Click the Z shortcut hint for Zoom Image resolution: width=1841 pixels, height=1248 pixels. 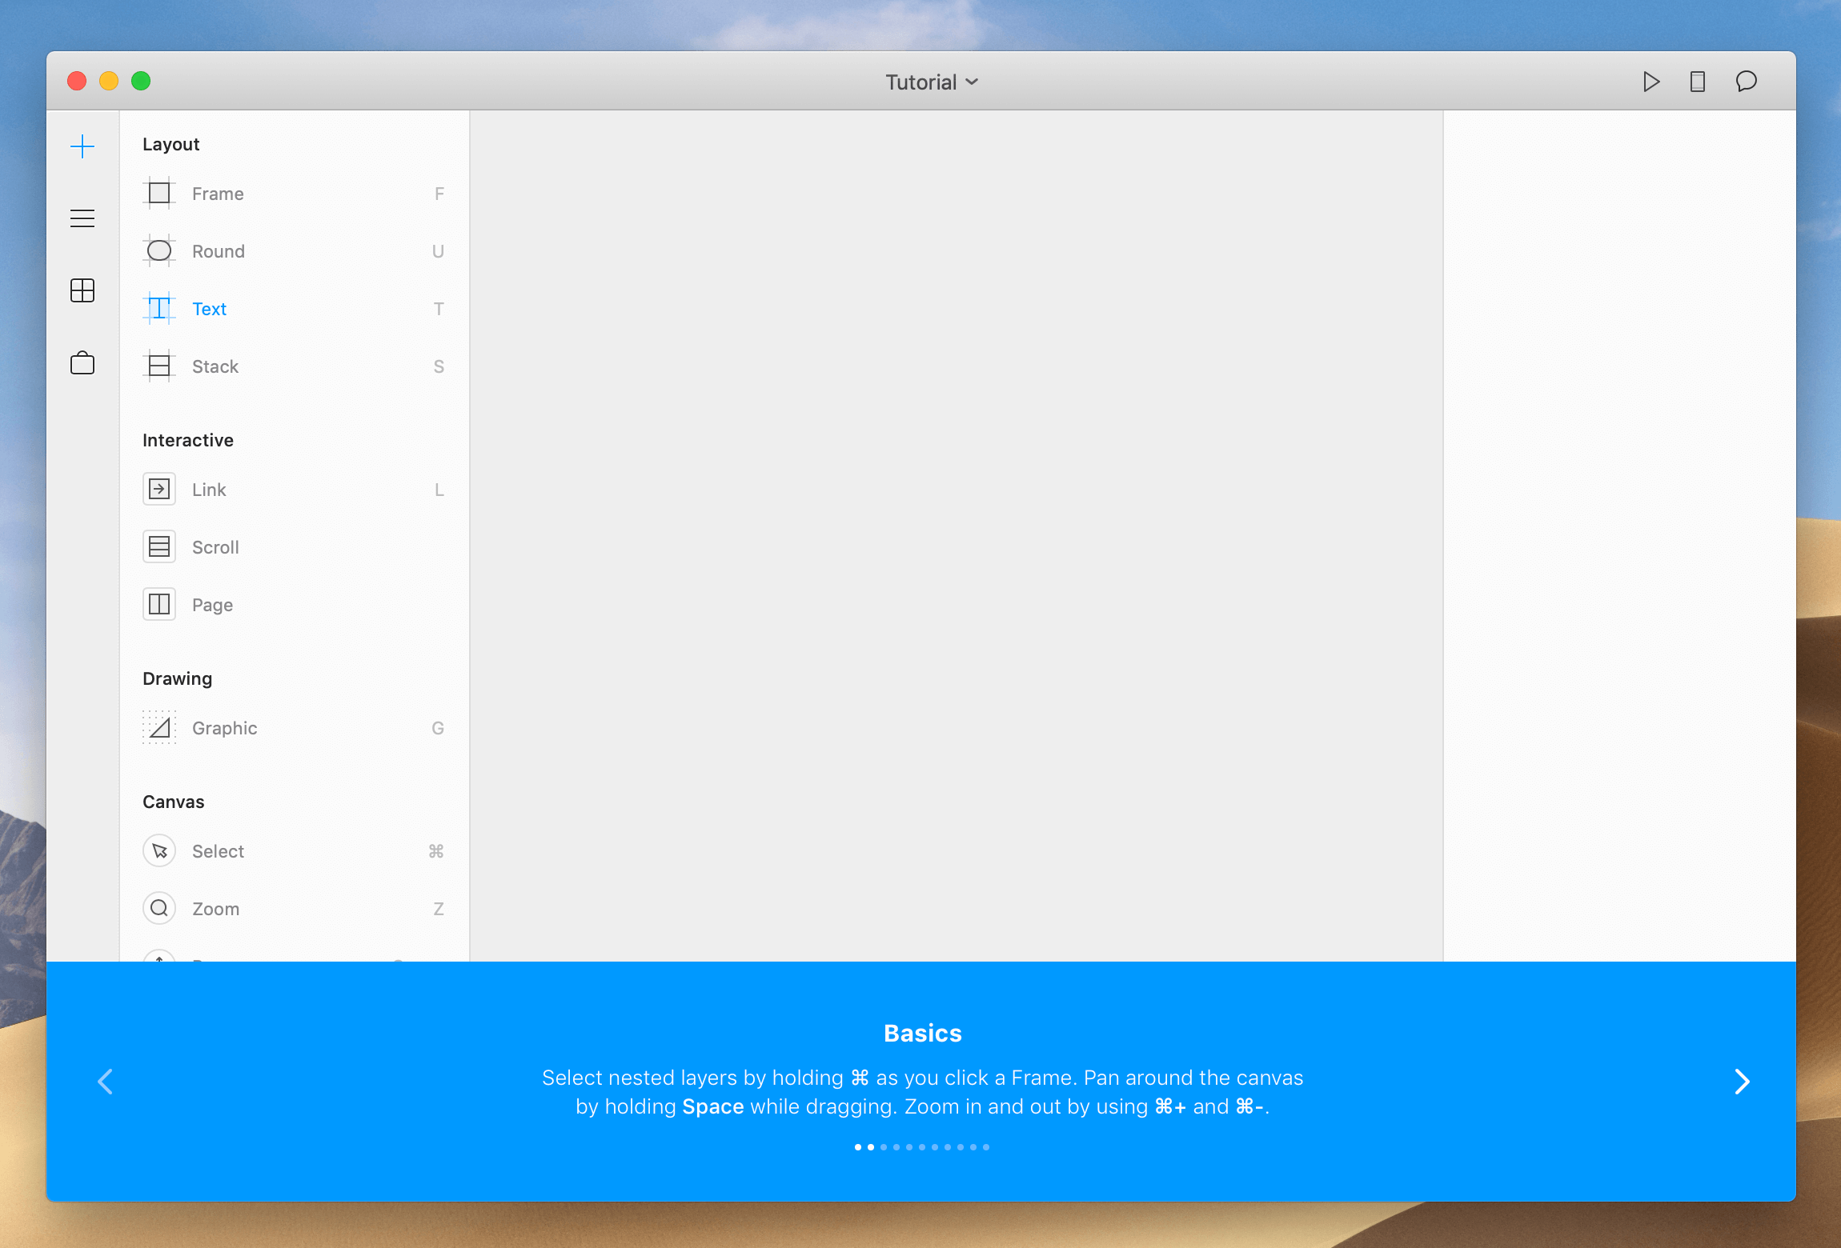[439, 909]
